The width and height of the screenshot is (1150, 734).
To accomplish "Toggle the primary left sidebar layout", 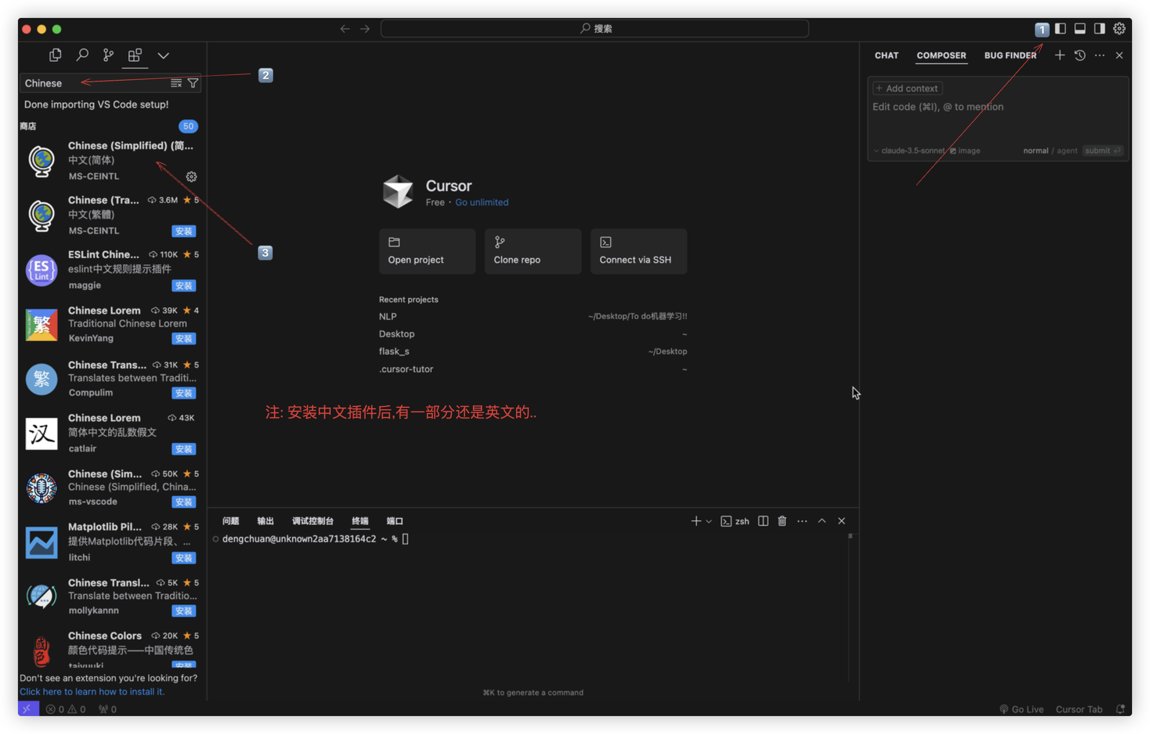I will [x=1061, y=28].
